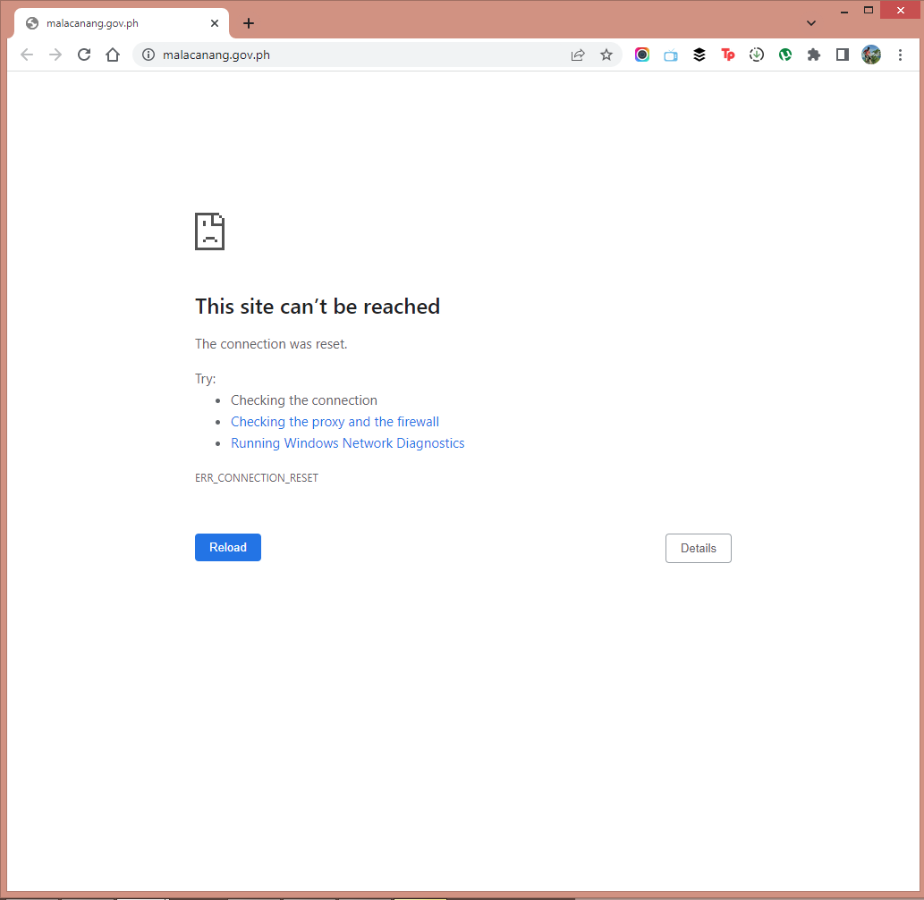Click the site information icon
The image size is (924, 900).
tap(148, 55)
